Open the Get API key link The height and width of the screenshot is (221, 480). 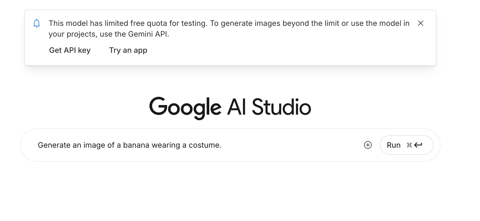pyautogui.click(x=70, y=50)
